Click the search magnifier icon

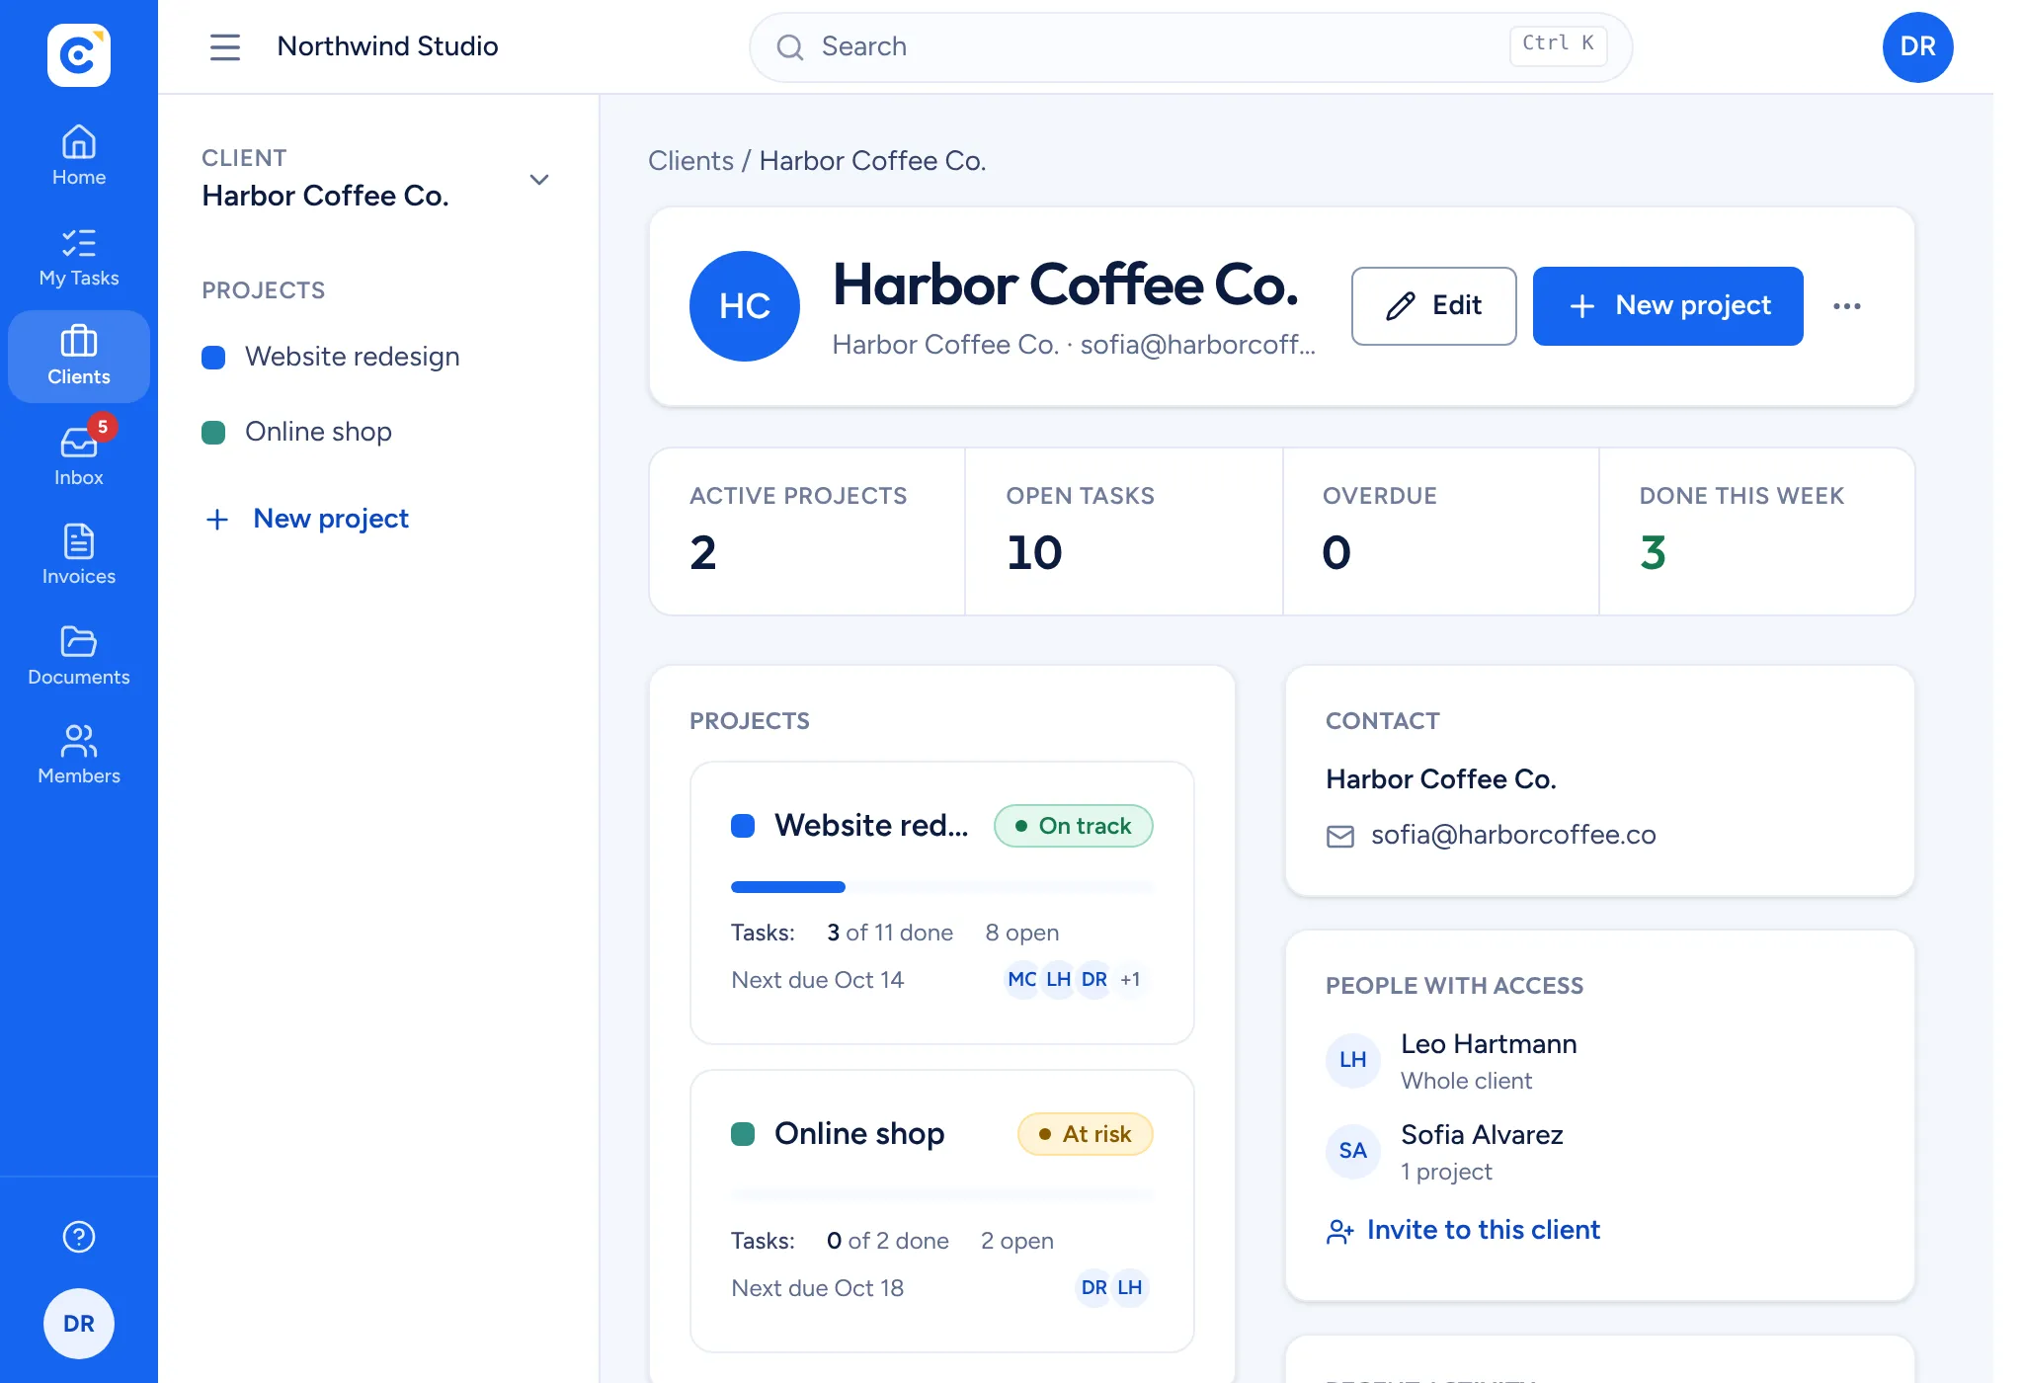[x=789, y=46]
